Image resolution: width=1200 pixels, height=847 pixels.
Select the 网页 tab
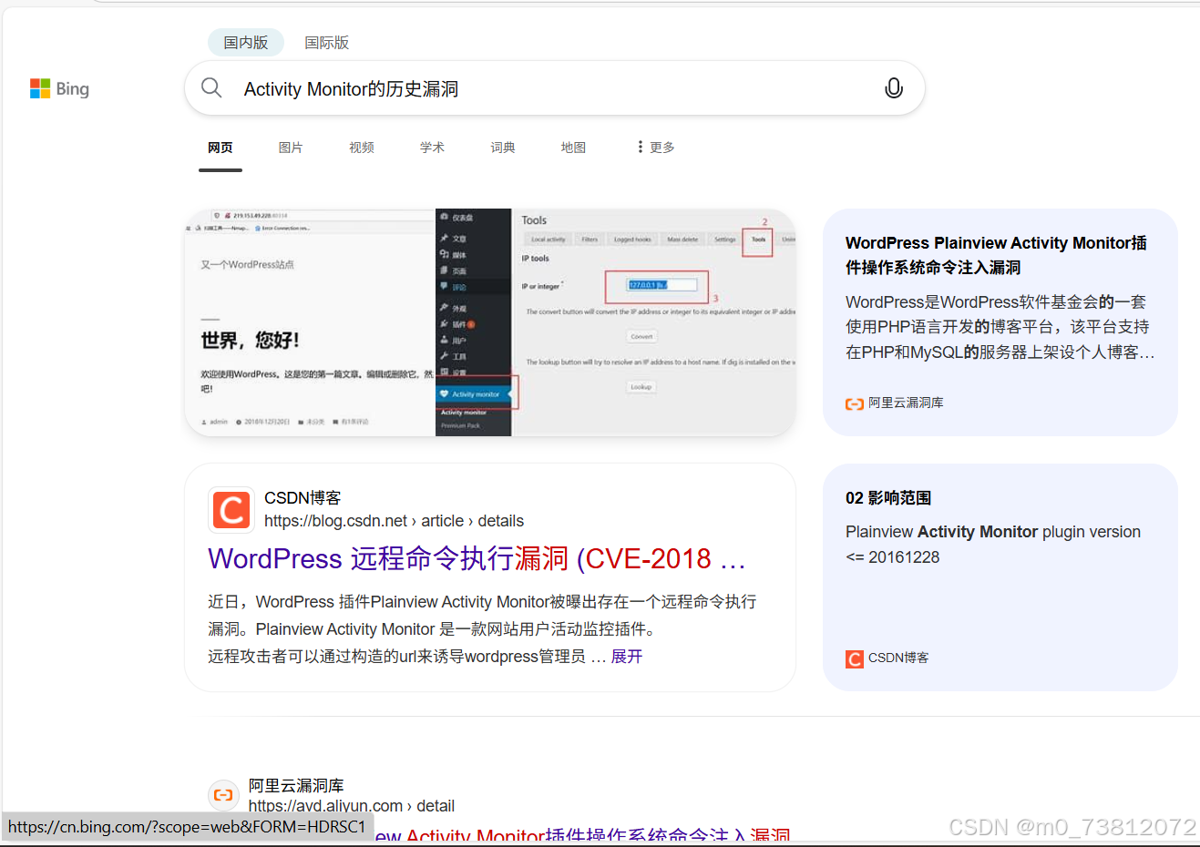[221, 147]
